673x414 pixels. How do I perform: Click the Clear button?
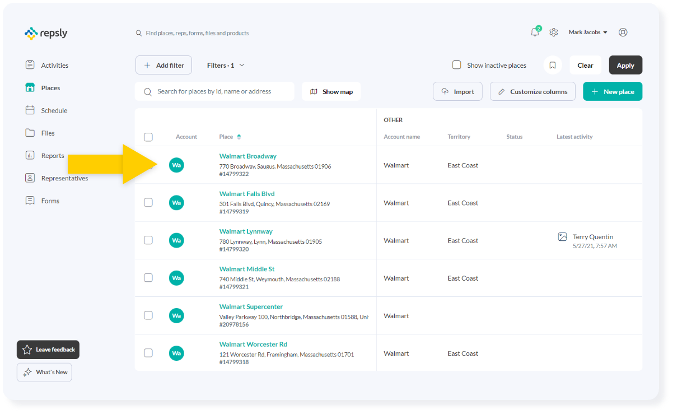tap(586, 65)
